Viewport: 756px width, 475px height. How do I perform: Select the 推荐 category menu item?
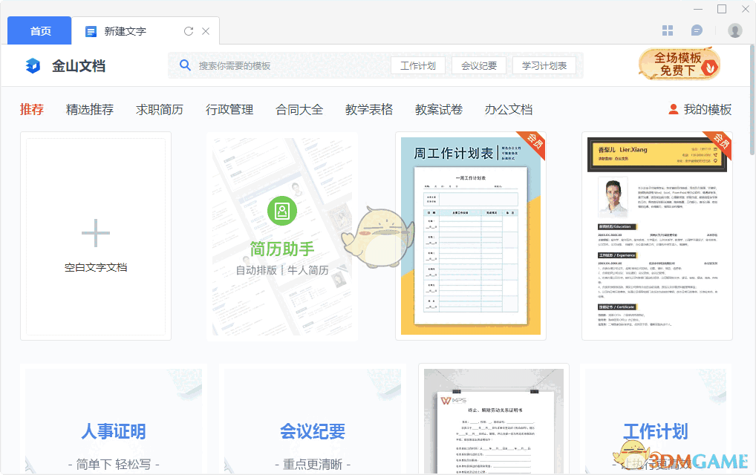31,109
